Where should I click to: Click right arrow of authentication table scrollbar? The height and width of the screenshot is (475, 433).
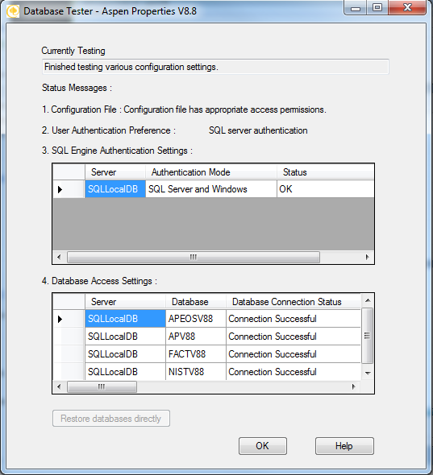367,257
